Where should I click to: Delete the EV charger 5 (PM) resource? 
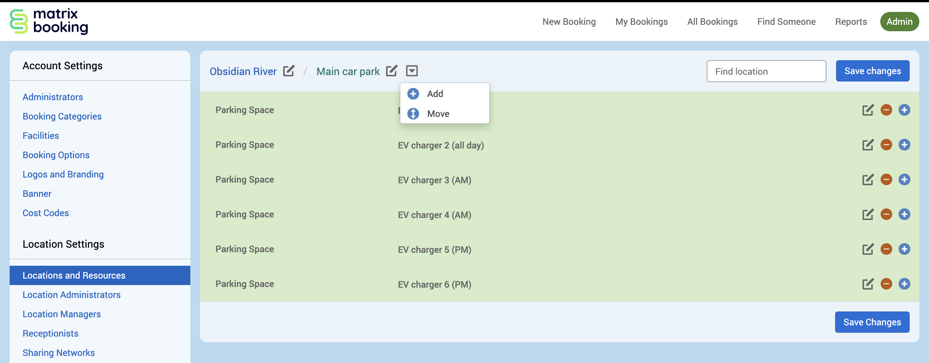[886, 249]
